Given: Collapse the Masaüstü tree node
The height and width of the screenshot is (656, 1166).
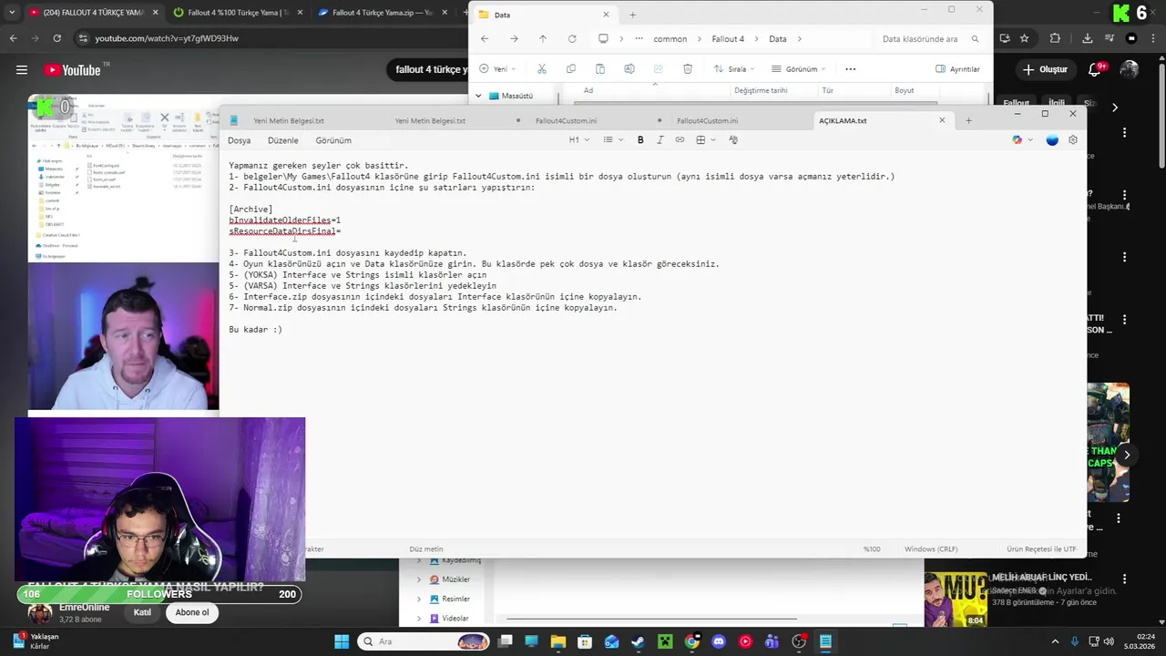Looking at the screenshot, I should coord(478,96).
